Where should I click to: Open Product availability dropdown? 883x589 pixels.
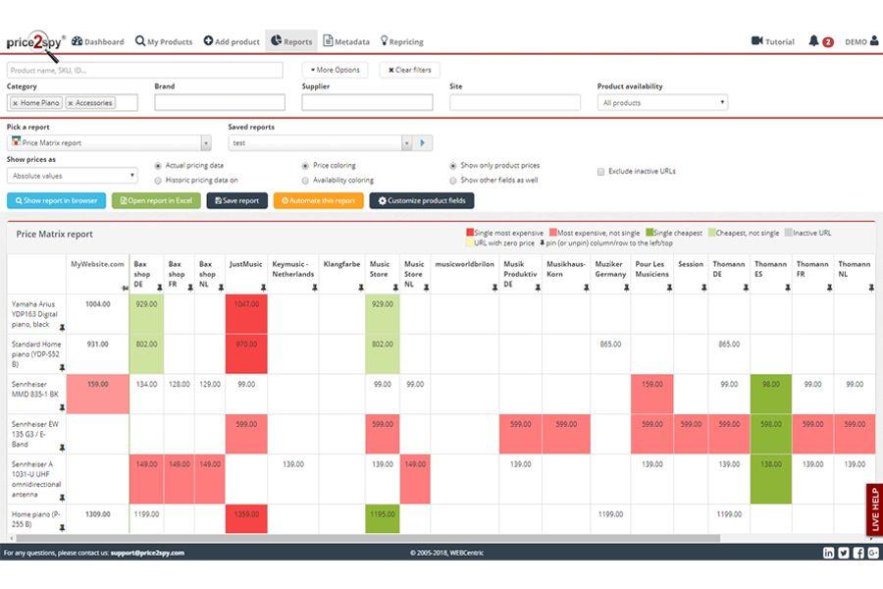click(x=662, y=102)
